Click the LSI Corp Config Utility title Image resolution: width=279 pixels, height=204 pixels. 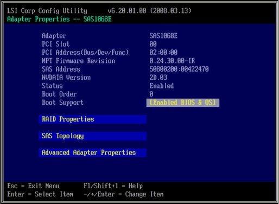pyautogui.click(x=47, y=11)
